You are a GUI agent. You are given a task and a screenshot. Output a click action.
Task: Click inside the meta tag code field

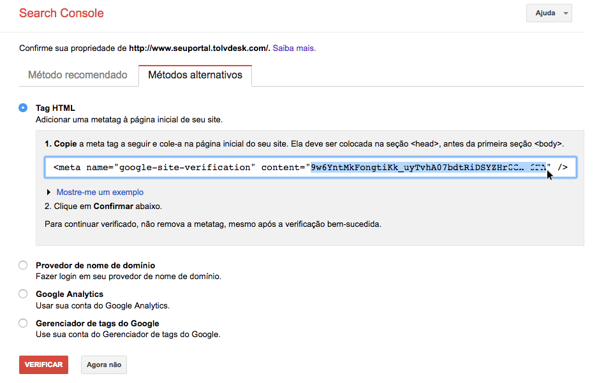click(x=311, y=167)
